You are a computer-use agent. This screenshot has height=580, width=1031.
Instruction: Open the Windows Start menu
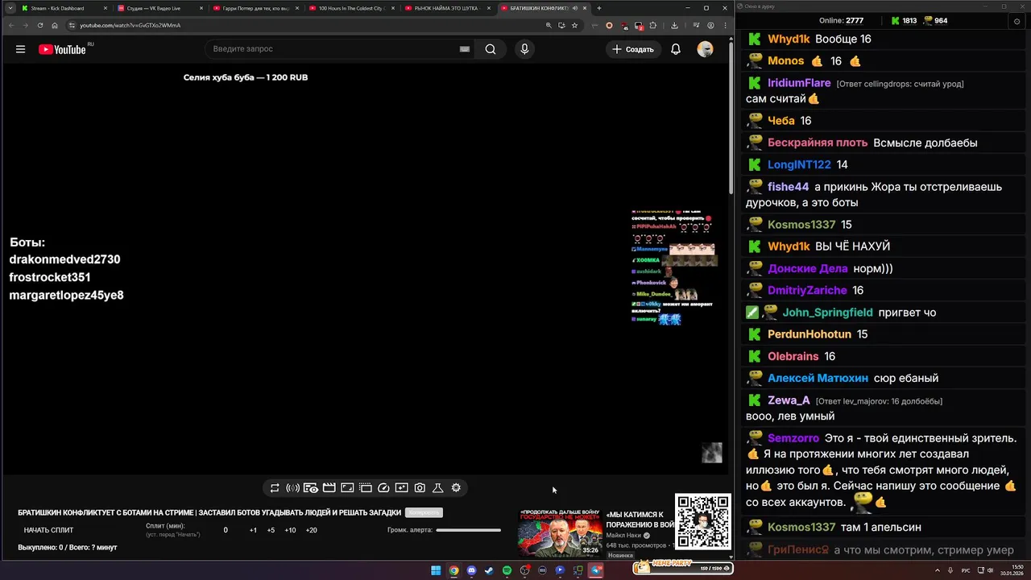[436, 570]
